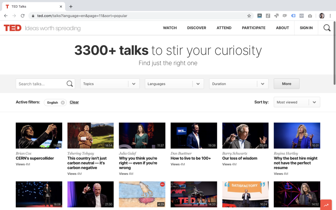Click the camera extension icon
Viewport: 336px width, 210px height.
pyautogui.click(x=310, y=16)
